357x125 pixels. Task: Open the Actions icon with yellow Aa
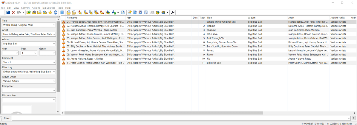pyautogui.click(x=108, y=13)
